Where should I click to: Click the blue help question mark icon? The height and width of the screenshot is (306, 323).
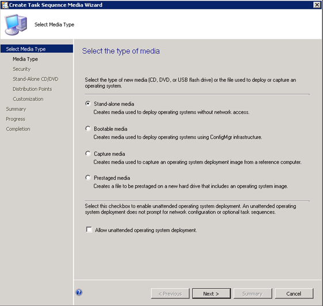[79, 292]
